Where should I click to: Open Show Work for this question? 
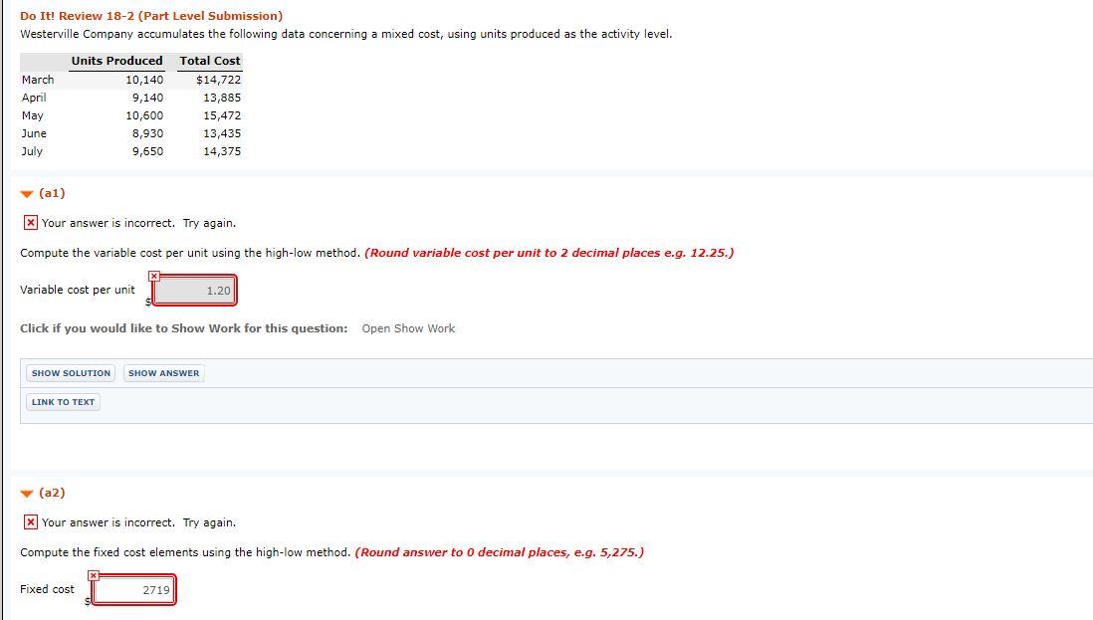coord(408,327)
